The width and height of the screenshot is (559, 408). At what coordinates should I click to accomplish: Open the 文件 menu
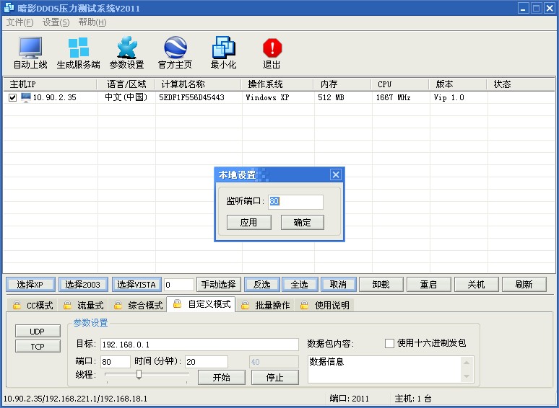tap(19, 22)
